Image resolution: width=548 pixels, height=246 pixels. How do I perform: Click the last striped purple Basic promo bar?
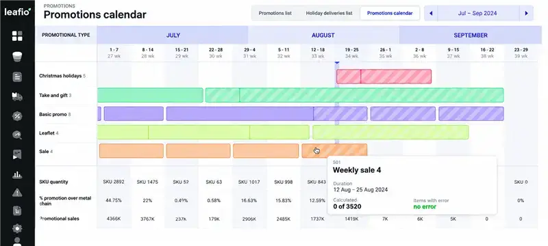[x=471, y=114]
